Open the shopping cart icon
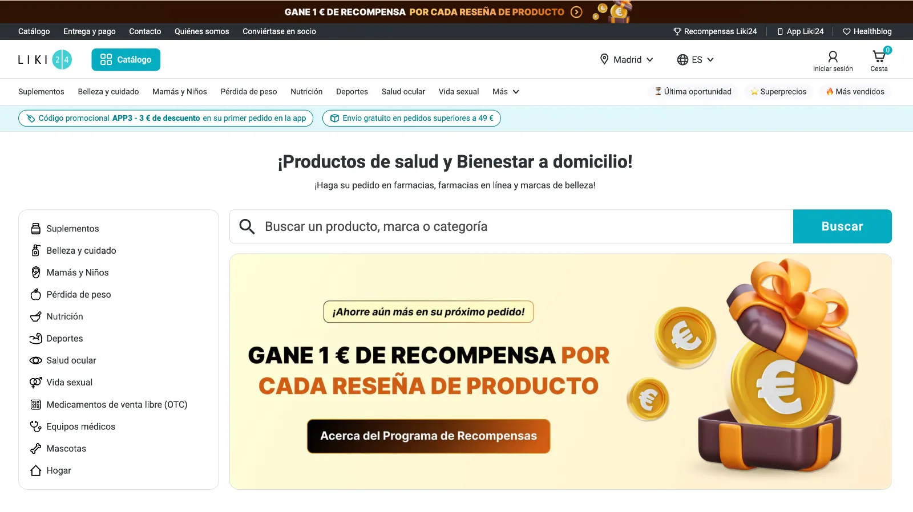Screen dimensions: 913x512 [879, 57]
